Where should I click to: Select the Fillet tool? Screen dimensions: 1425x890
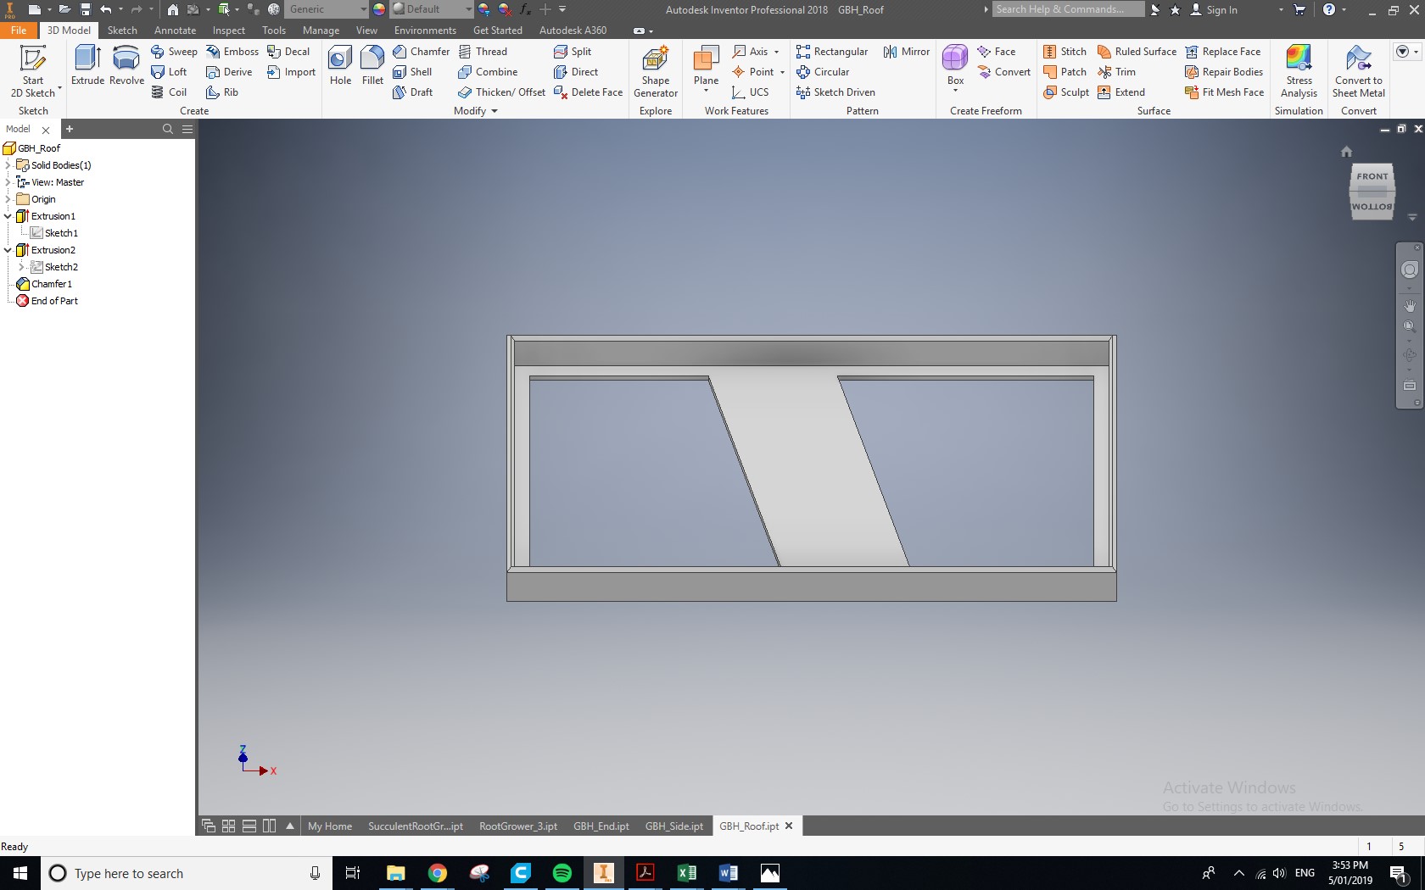click(x=372, y=65)
